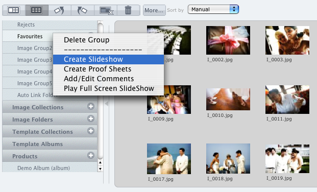Click the sidebar scrollbar thumb
Viewport: 317px width, 192px height.
click(x=100, y=91)
